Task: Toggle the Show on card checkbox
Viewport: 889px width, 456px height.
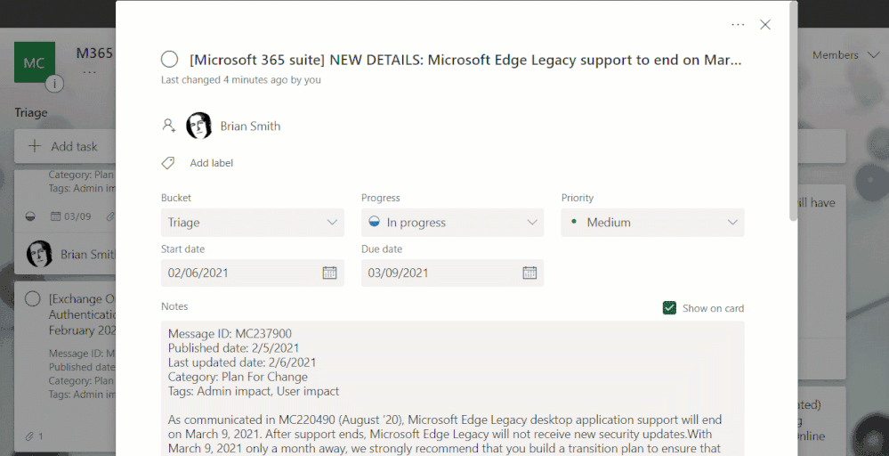Action: (669, 308)
